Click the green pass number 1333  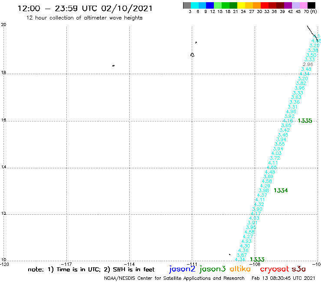click(x=257, y=259)
